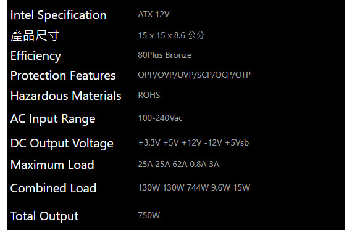Screen dimensions: 352x230
Task: Click the Hazardous Materials label
Action: pos(66,96)
